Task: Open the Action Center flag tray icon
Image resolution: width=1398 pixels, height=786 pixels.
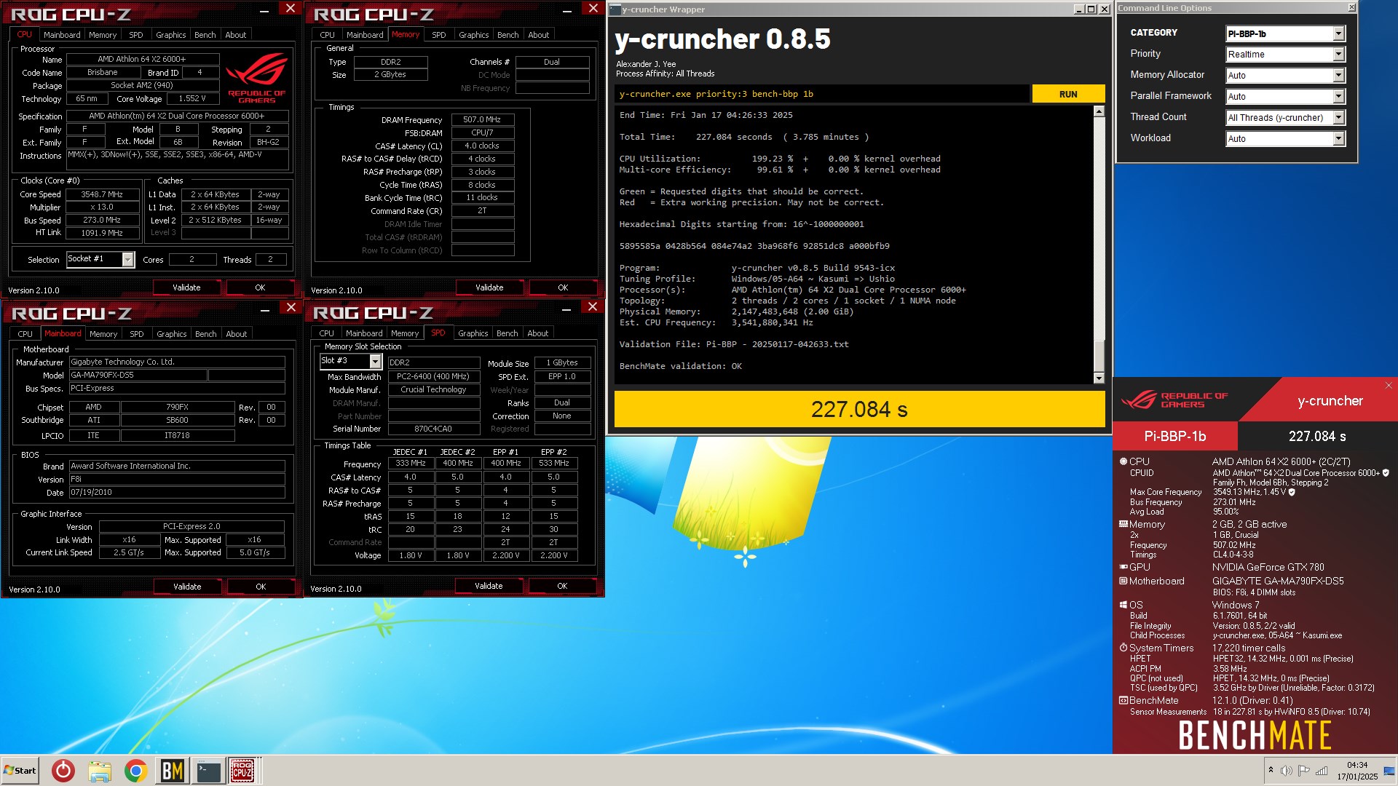Action: [x=1304, y=771]
